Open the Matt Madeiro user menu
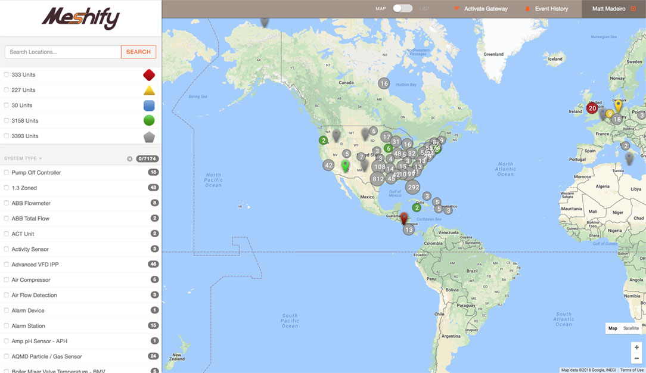This screenshot has height=373, width=646. click(614, 9)
